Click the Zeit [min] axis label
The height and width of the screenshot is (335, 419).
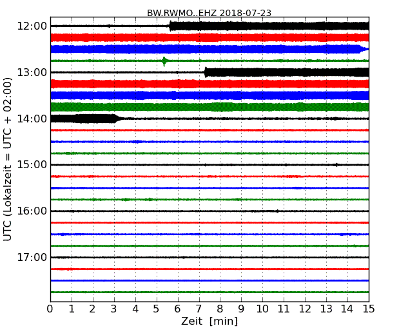(x=209, y=321)
